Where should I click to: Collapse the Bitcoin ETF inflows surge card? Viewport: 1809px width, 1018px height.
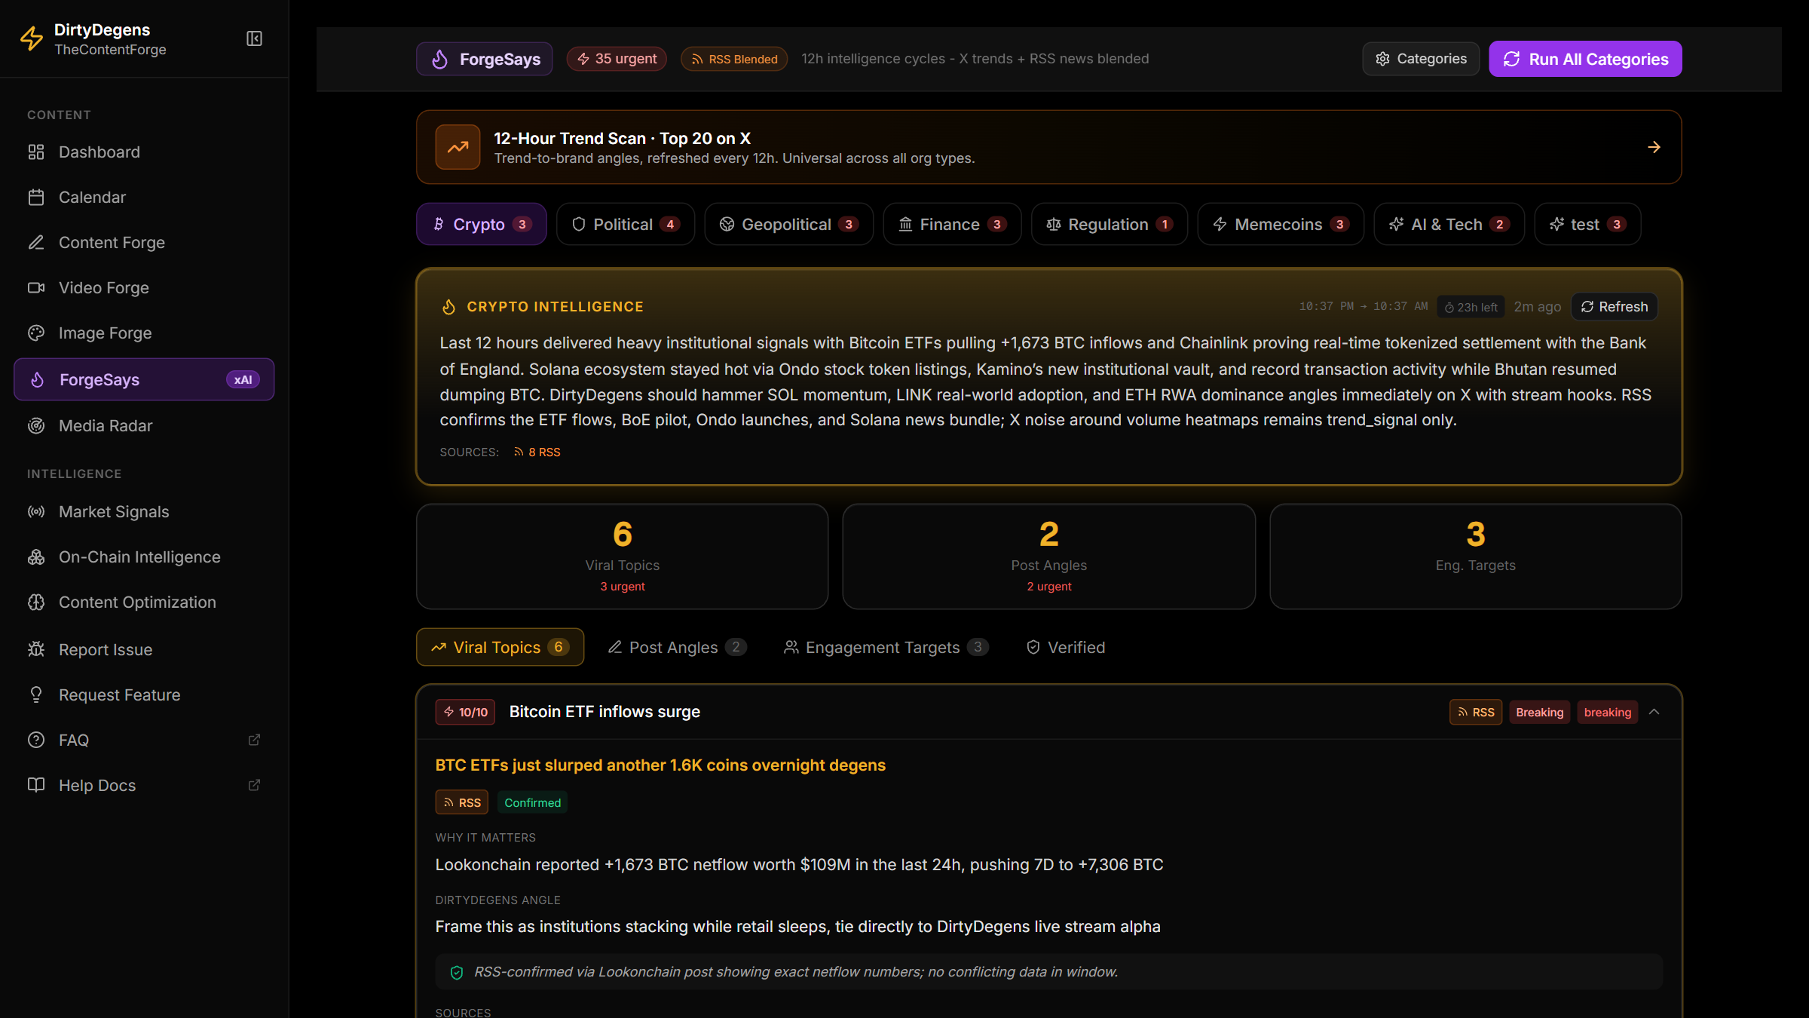pos(1654,712)
